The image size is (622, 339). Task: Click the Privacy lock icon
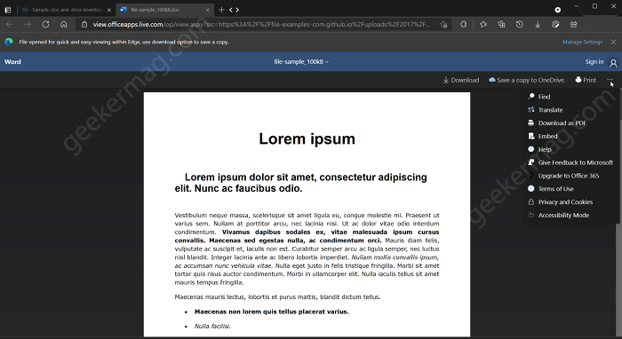click(531, 202)
